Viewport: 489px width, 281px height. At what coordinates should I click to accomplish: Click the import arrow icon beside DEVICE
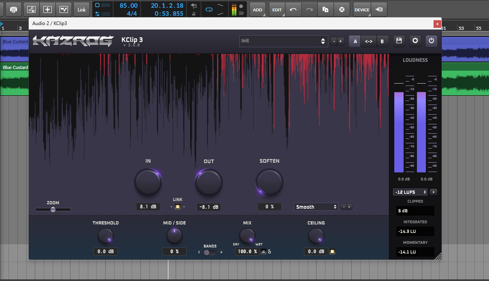coord(379,9)
